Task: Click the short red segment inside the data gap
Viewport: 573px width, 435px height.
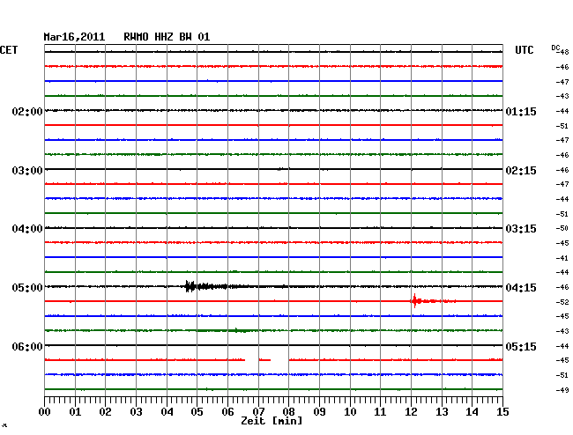Action: 264,360
